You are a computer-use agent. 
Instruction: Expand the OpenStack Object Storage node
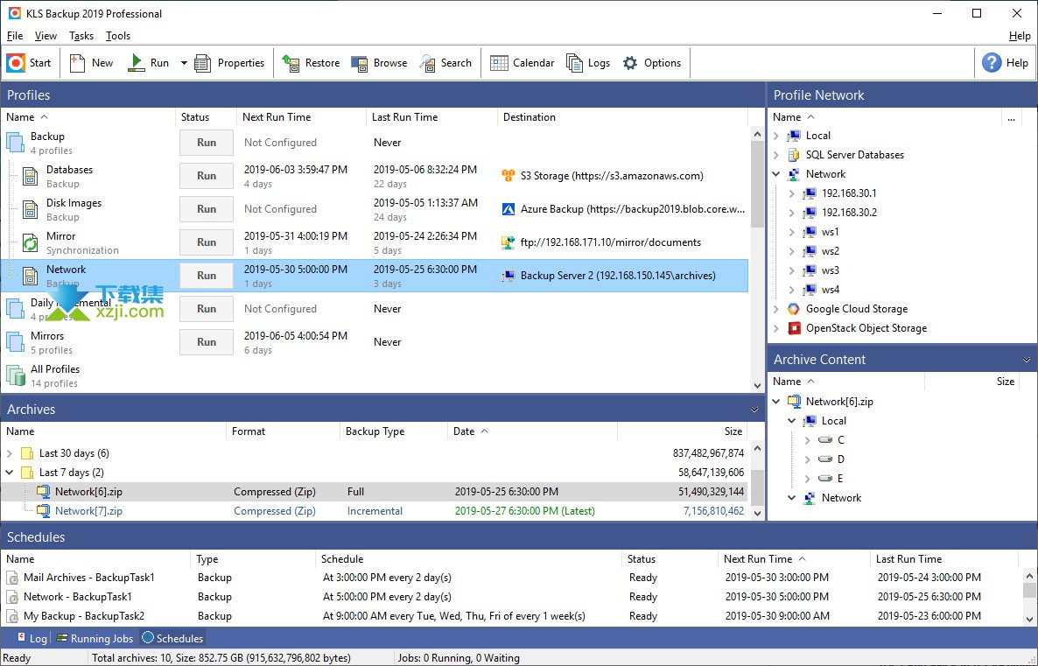coord(776,328)
